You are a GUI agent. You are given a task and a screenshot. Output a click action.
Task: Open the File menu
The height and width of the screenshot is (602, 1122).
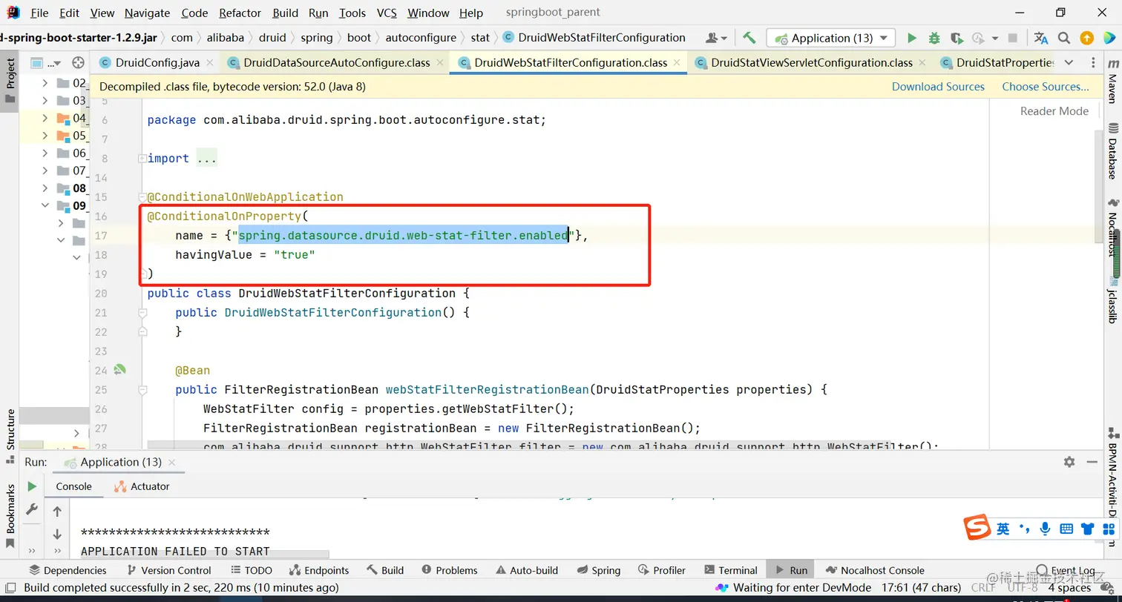click(x=39, y=13)
